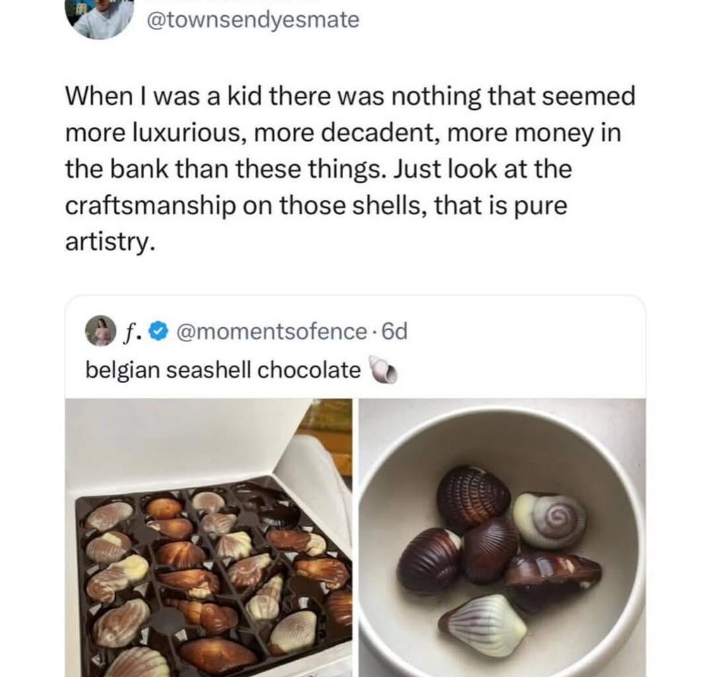Screen dimensions: 712x677
Task: Open the @momentsofence handle link
Action: click(267, 331)
